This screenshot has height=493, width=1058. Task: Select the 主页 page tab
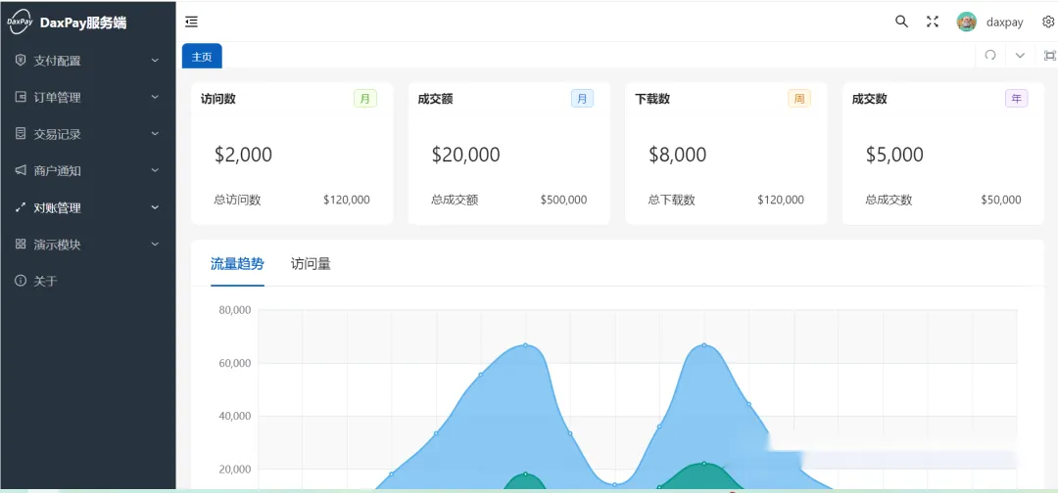(x=202, y=57)
